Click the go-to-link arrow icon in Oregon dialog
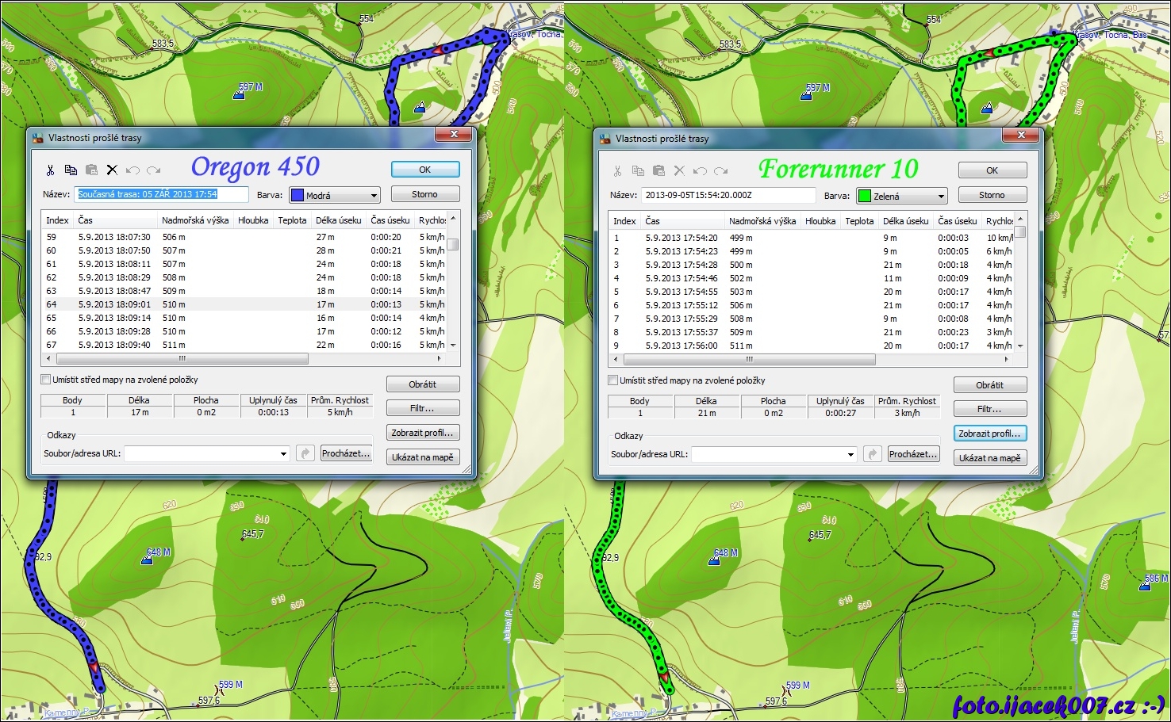 coord(305,453)
